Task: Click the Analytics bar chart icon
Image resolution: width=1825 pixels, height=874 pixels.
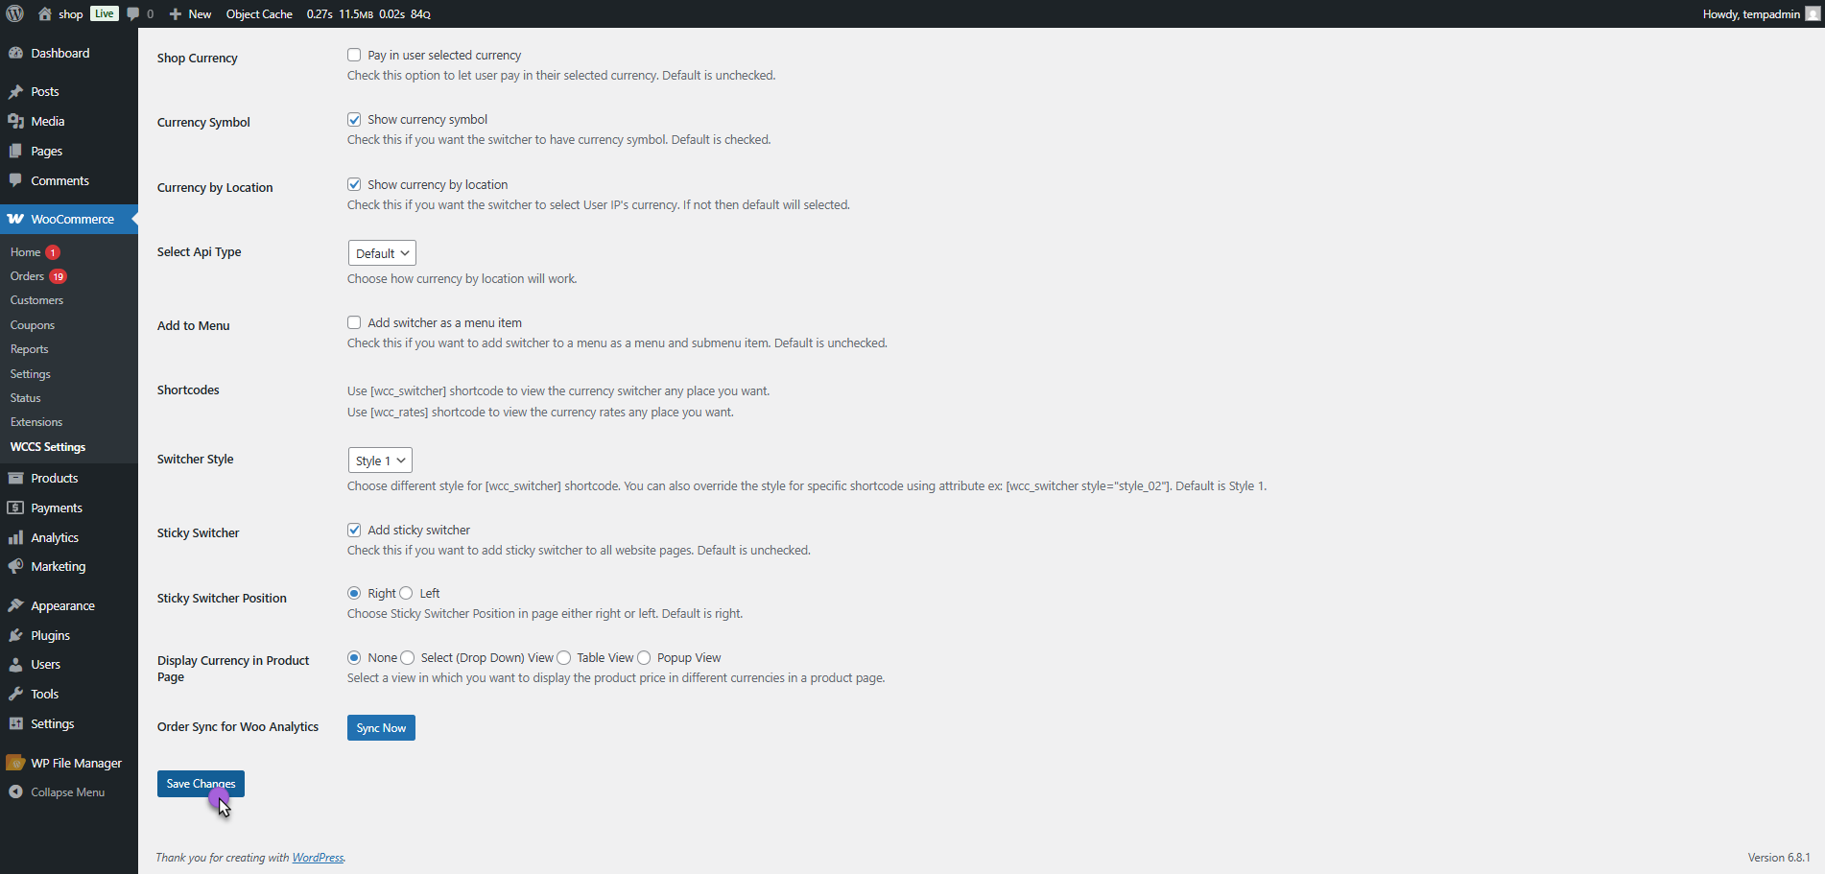Action: tap(15, 538)
